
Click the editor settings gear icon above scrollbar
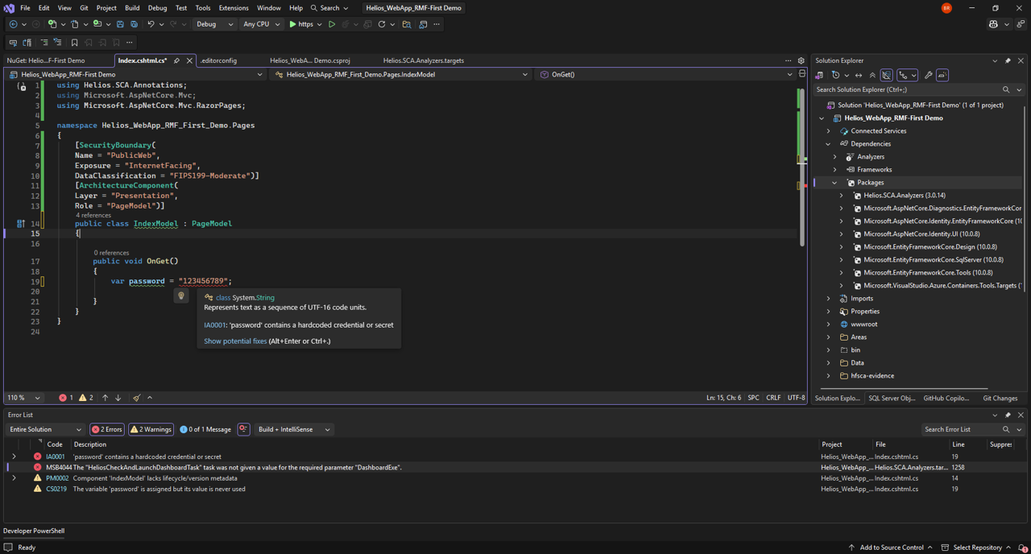pos(801,60)
